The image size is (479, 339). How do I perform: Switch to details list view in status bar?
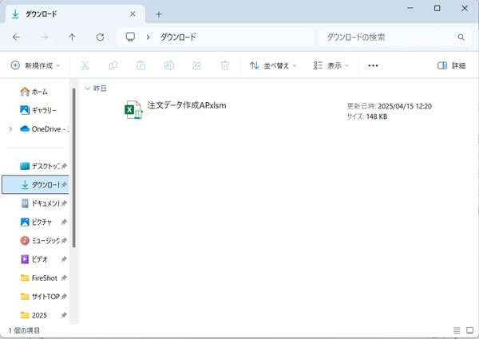click(456, 330)
